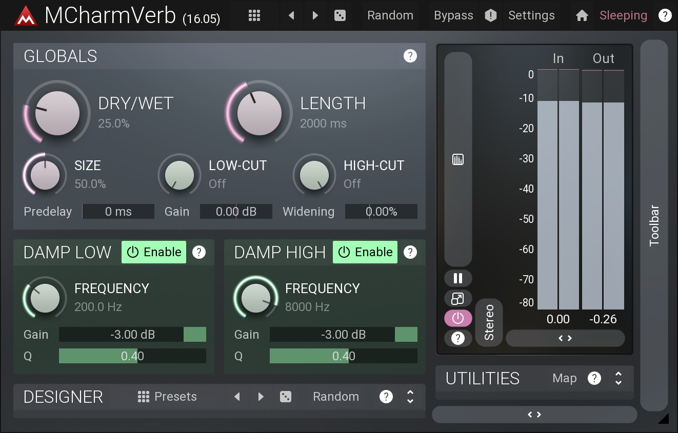678x433 pixels.
Task: Click the Sleeping status label
Action: 623,15
